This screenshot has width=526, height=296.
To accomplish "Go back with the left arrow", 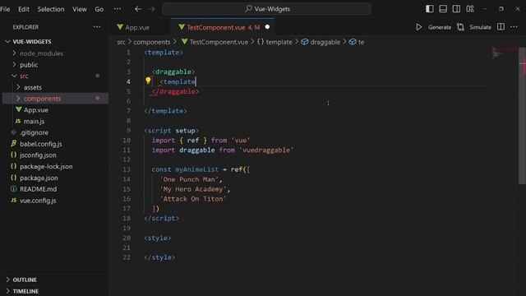I will click(x=138, y=9).
